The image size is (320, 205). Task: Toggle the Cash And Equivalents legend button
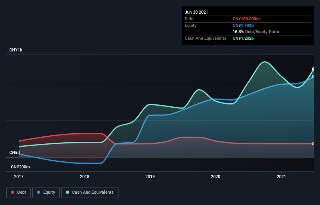tap(90, 193)
